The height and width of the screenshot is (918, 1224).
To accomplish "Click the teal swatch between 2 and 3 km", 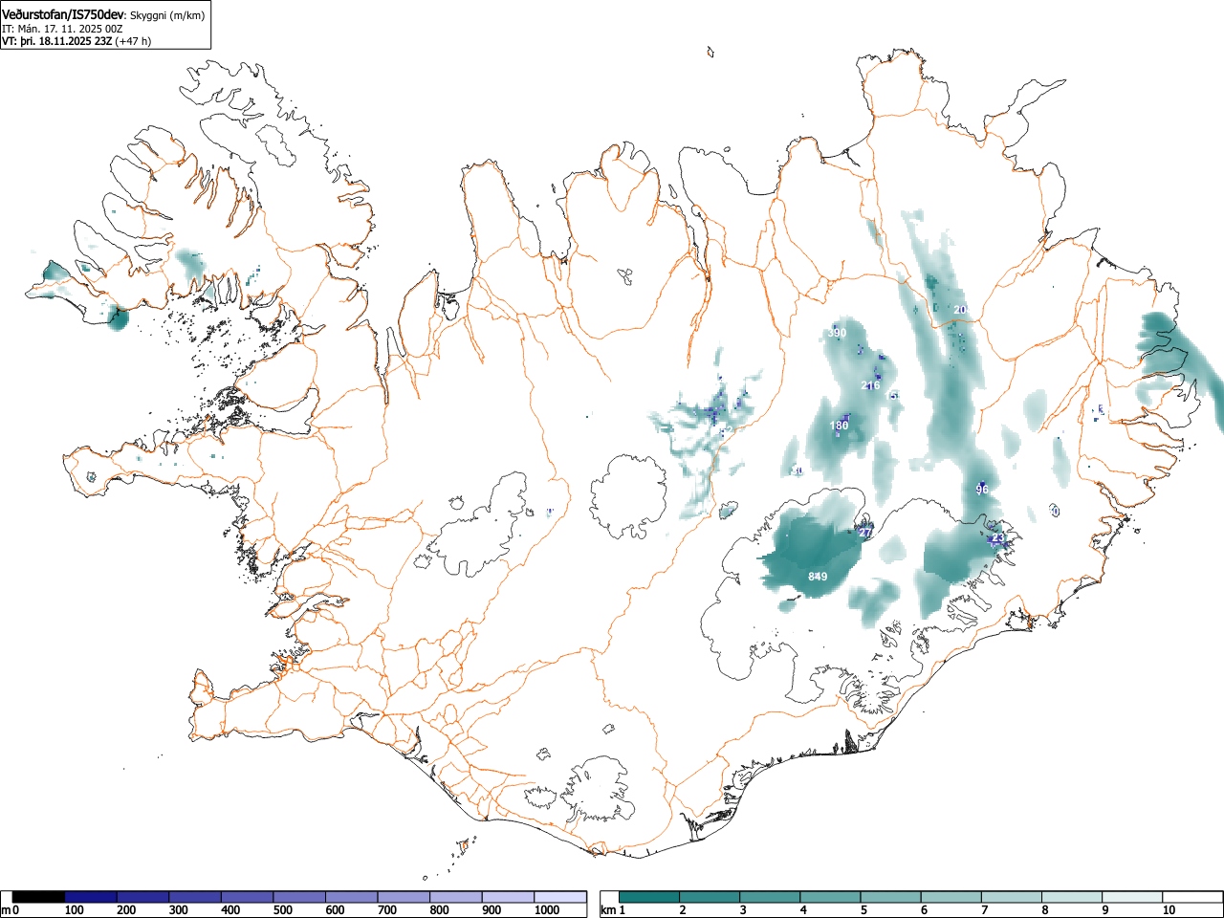I will (x=710, y=897).
